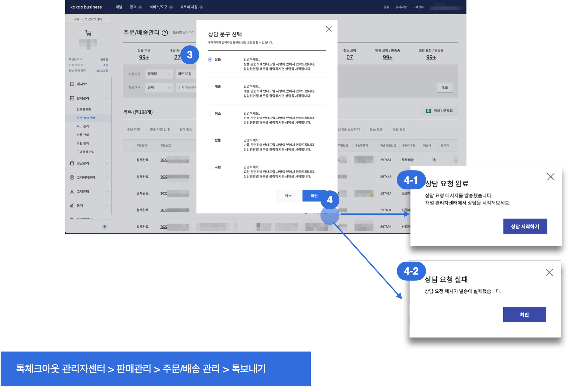The height and width of the screenshot is (387, 569).
Task: Select the 배송 radio option
Action: tap(210, 86)
